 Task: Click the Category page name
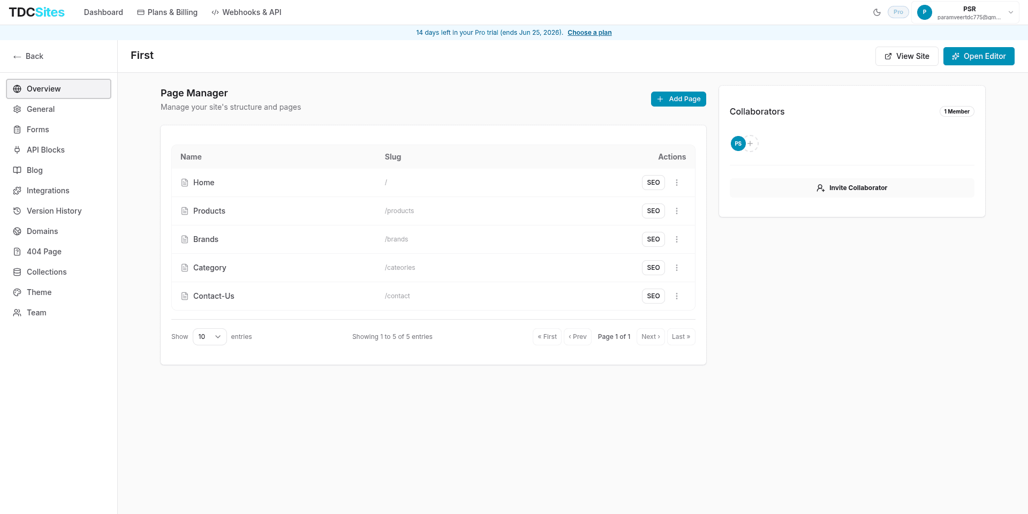click(210, 268)
